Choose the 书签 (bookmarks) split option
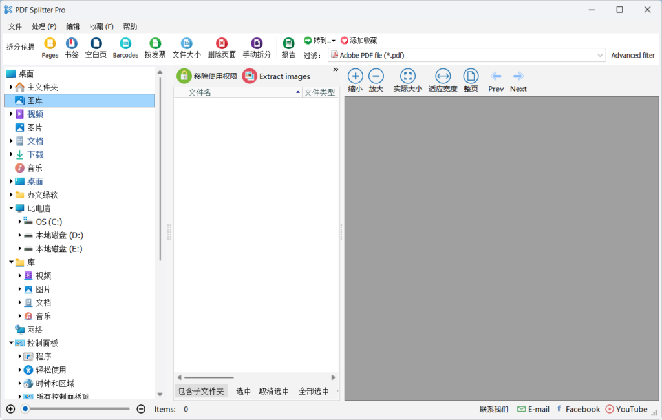The width and height of the screenshot is (662, 420). (x=71, y=48)
